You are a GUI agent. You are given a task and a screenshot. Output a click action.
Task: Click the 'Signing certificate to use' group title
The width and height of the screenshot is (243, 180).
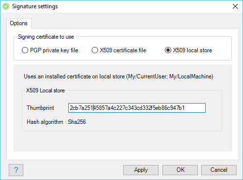(x=46, y=37)
